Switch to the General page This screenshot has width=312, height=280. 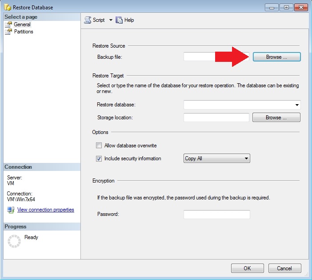[x=22, y=24]
